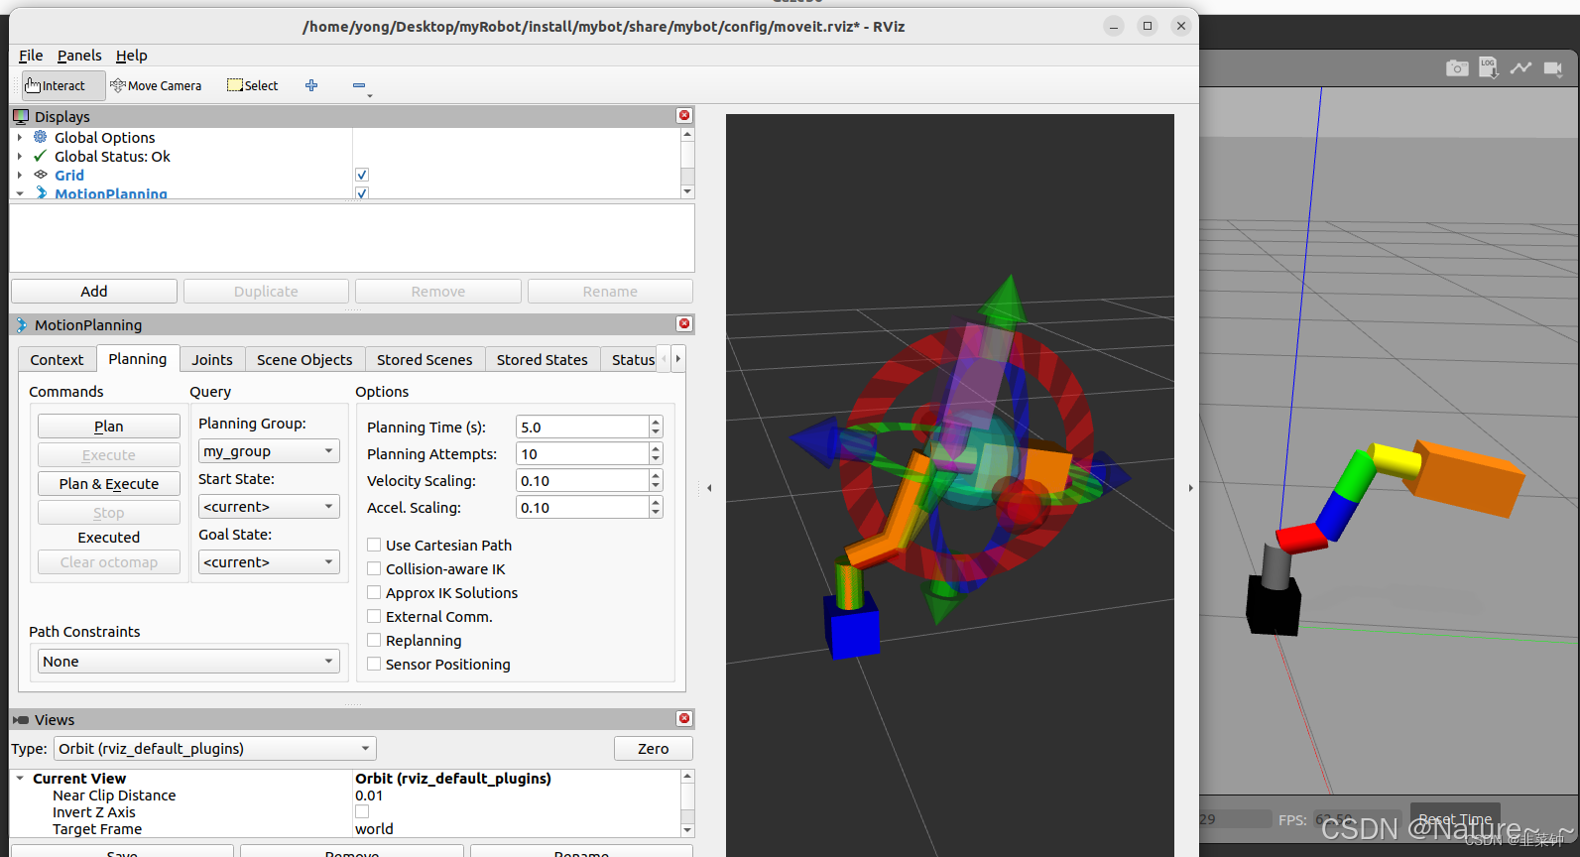Open the Start State dropdown

269,507
